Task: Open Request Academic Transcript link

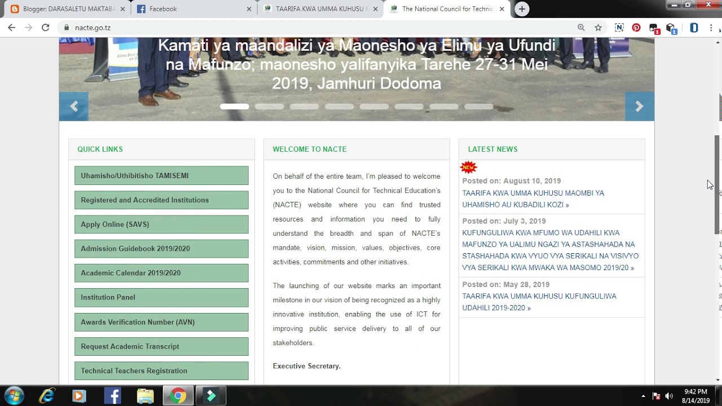Action: coord(161,346)
